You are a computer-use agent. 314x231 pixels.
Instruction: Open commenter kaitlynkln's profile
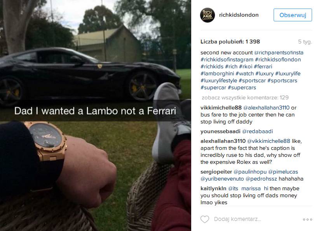213,188
